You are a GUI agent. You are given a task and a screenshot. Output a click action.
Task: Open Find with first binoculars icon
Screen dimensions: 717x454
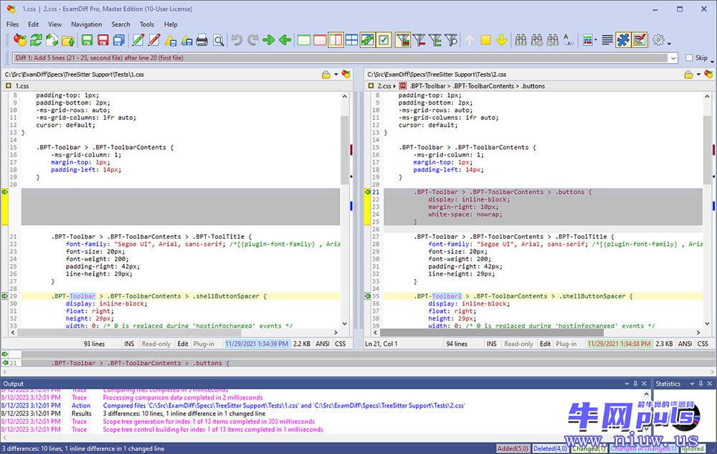(x=521, y=40)
